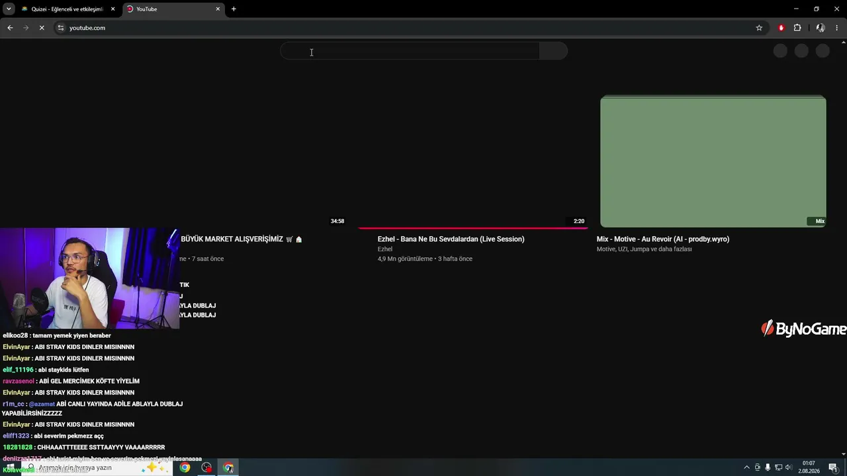Image resolution: width=847 pixels, height=476 pixels.
Task: Open the Ezhel Live Session video title
Action: pos(451,239)
